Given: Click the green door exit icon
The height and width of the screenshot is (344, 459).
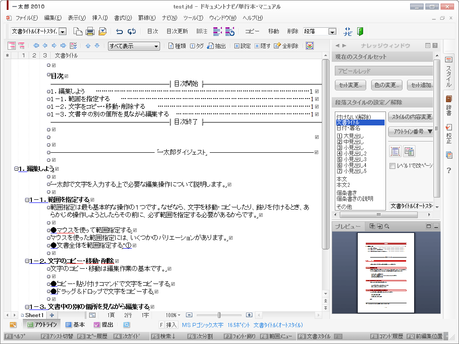Looking at the screenshot, I should [x=360, y=31].
